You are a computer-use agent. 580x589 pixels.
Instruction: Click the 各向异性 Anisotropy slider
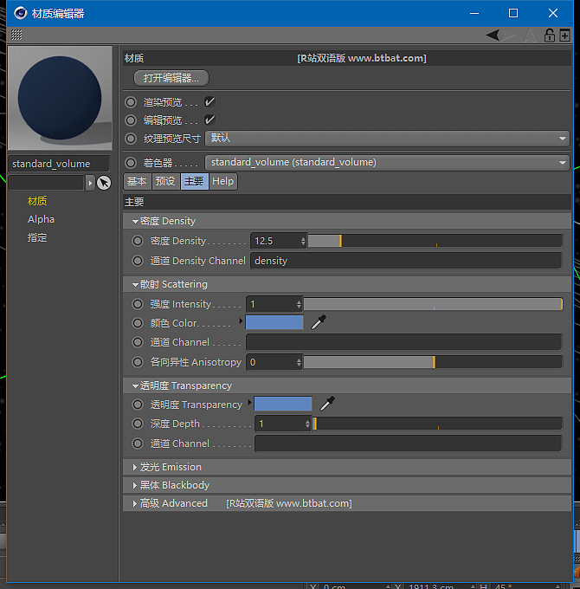pos(433,362)
